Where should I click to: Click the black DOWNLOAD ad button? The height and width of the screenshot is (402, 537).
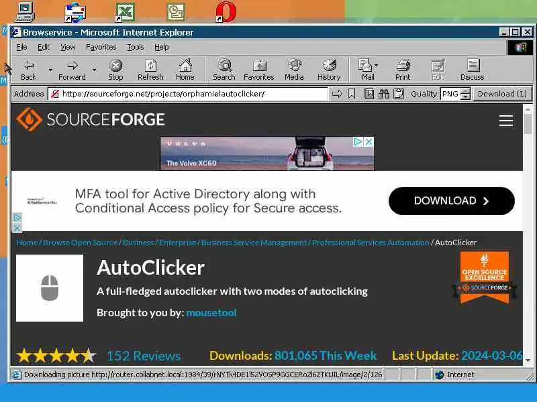pyautogui.click(x=451, y=200)
